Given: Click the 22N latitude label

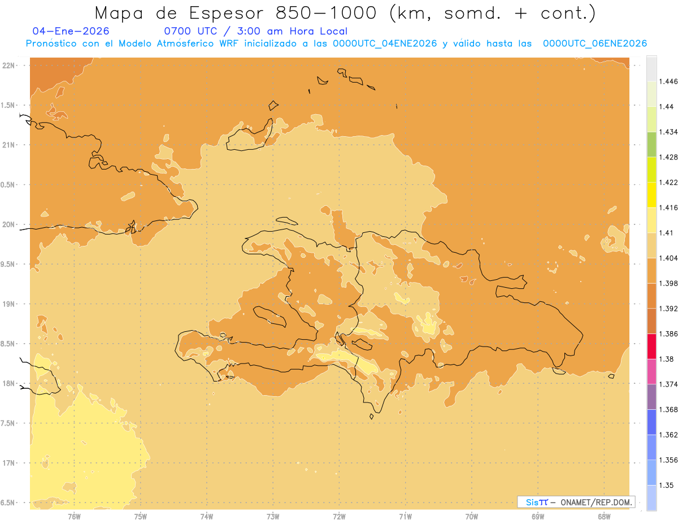Looking at the screenshot, I should (9, 65).
